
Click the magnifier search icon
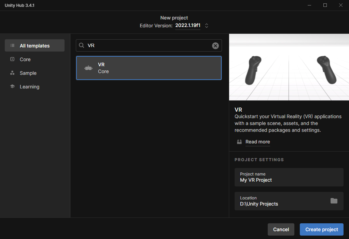82,45
